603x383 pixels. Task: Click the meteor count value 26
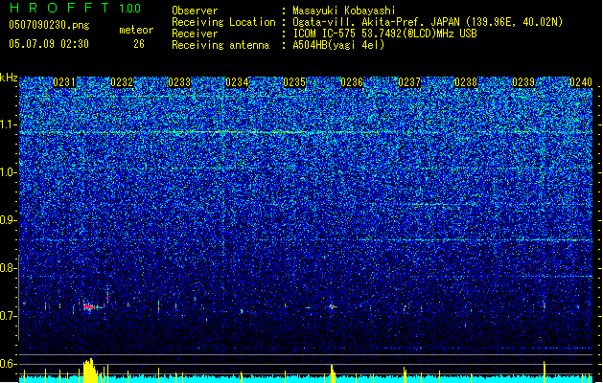(x=139, y=44)
